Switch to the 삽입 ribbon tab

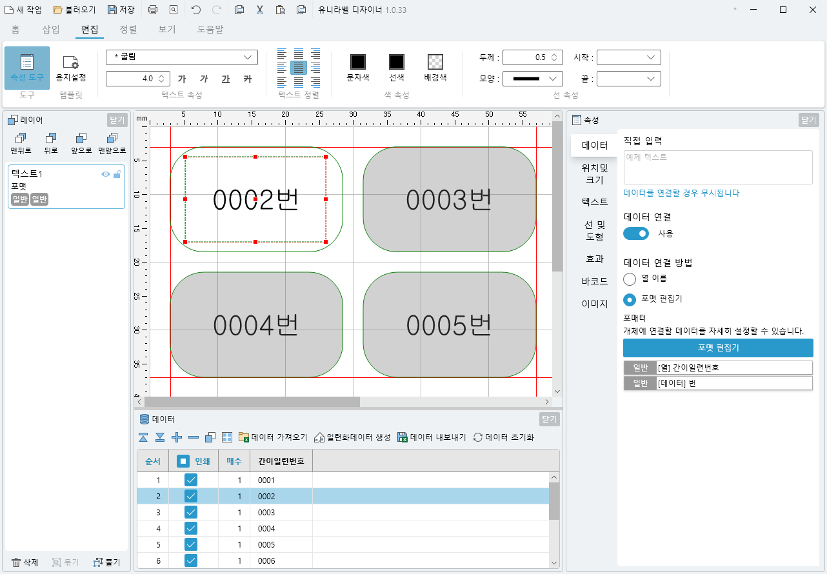pyautogui.click(x=51, y=29)
